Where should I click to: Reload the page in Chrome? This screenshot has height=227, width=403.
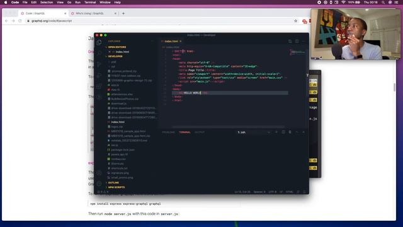tap(20, 21)
